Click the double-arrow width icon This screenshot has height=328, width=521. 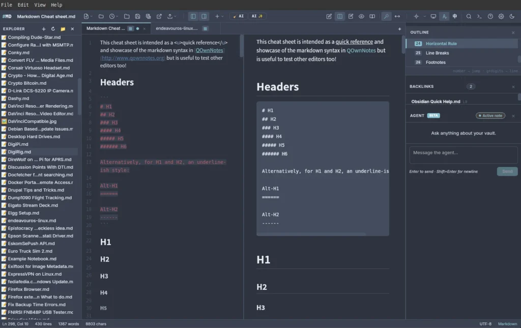tap(397, 16)
